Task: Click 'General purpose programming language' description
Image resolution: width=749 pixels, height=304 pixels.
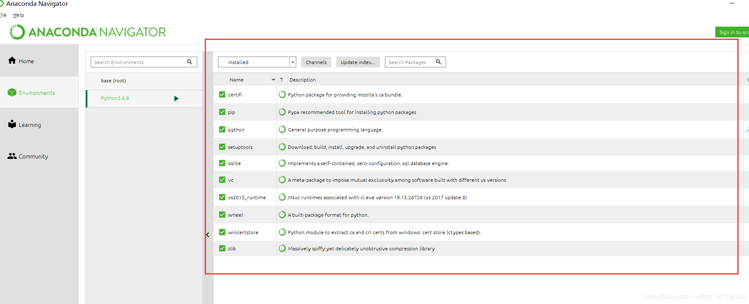Action: pos(335,130)
